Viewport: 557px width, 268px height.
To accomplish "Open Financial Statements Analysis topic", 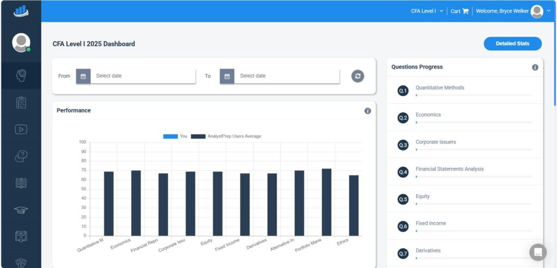I will coord(449,169).
